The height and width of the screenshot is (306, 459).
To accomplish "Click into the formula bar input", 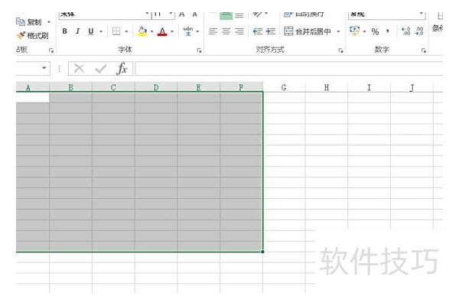I will coord(288,69).
